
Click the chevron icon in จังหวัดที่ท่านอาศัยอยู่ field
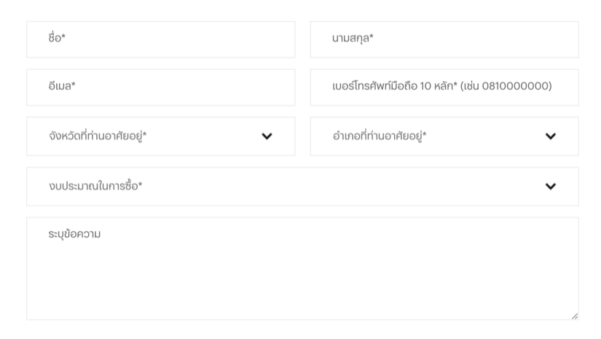click(267, 136)
